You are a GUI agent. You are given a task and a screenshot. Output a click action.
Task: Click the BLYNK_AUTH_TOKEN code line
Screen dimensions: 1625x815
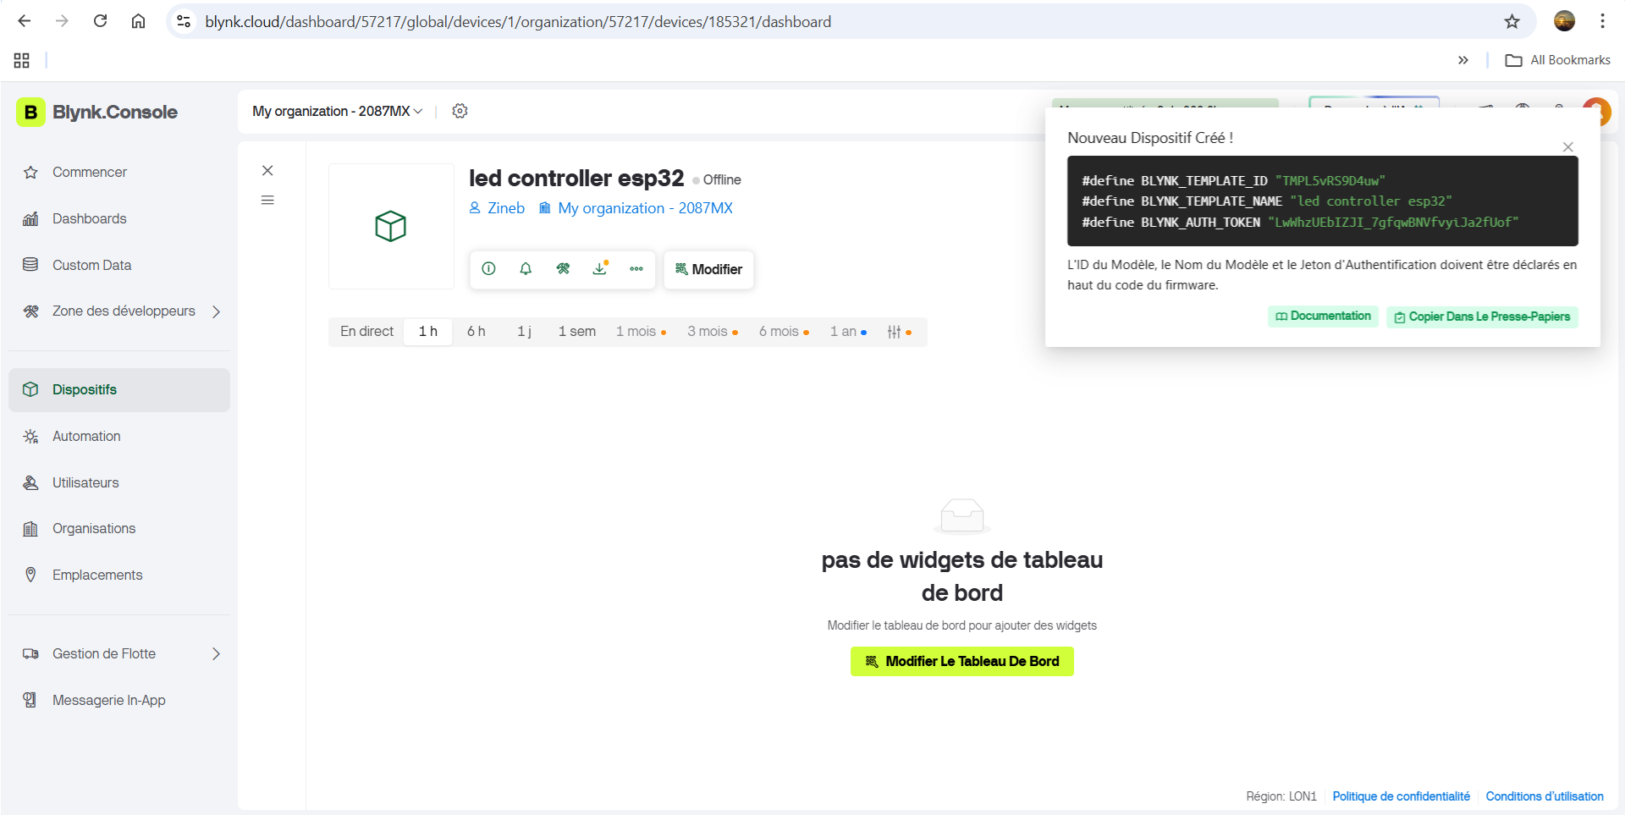(x=1300, y=222)
